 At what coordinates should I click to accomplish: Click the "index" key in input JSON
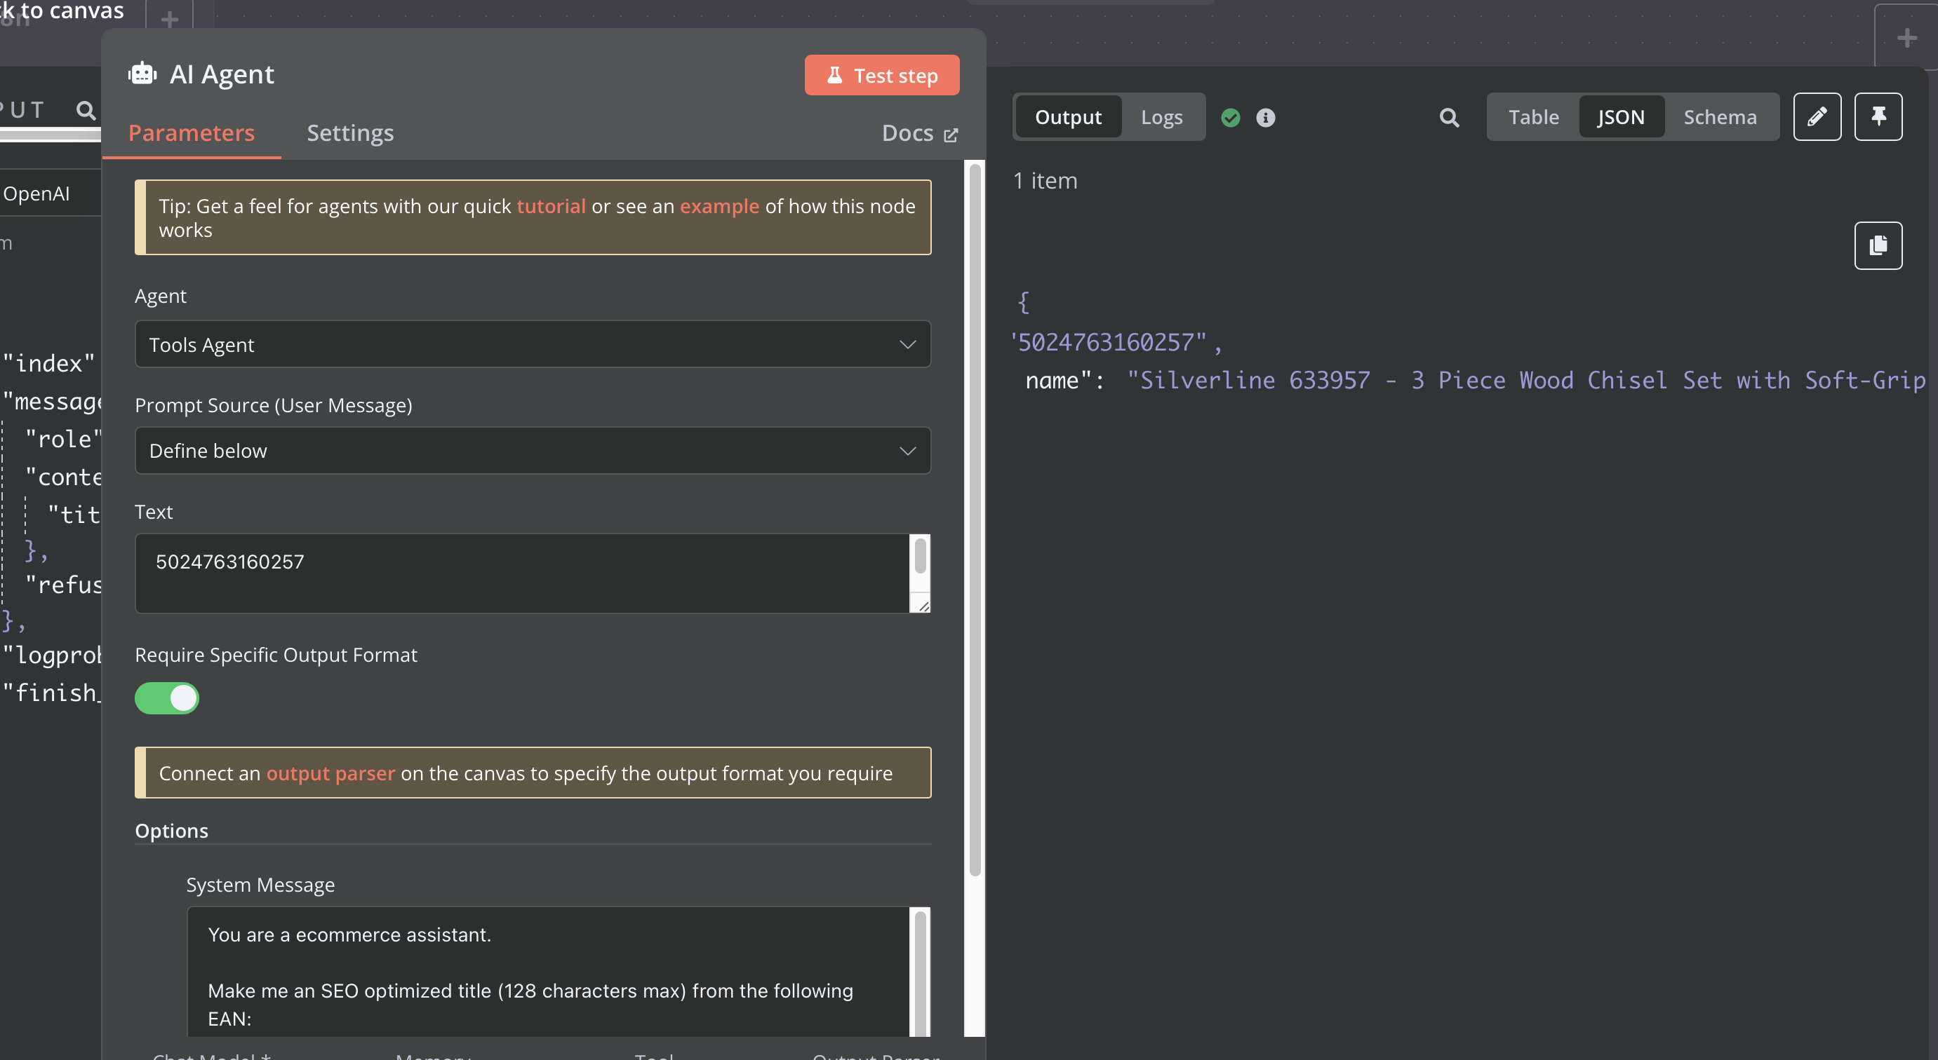click(48, 363)
